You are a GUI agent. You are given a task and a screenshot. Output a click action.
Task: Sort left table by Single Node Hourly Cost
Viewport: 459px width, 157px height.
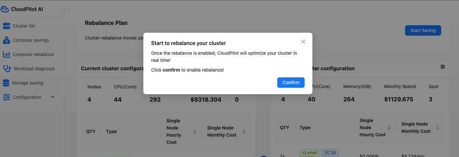pos(195,131)
